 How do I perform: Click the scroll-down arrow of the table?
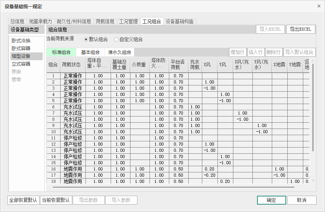click(313, 181)
